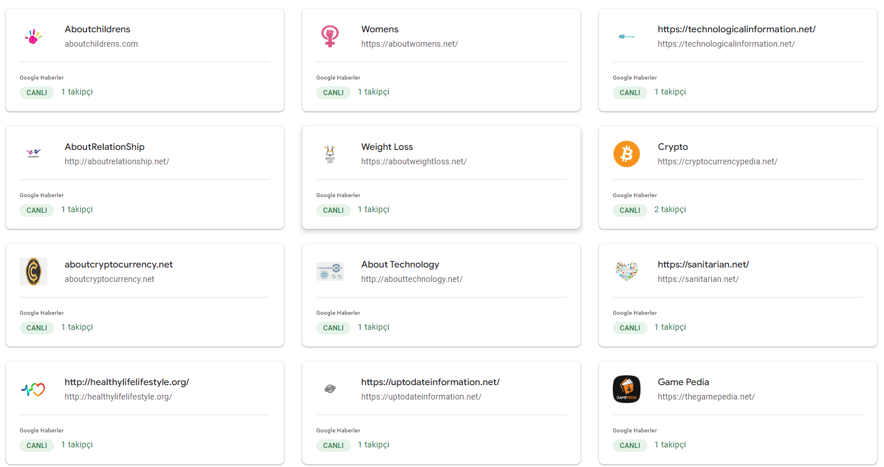Image resolution: width=884 pixels, height=467 pixels.
Task: Click the pink Womens fist symbol icon
Action: point(330,36)
